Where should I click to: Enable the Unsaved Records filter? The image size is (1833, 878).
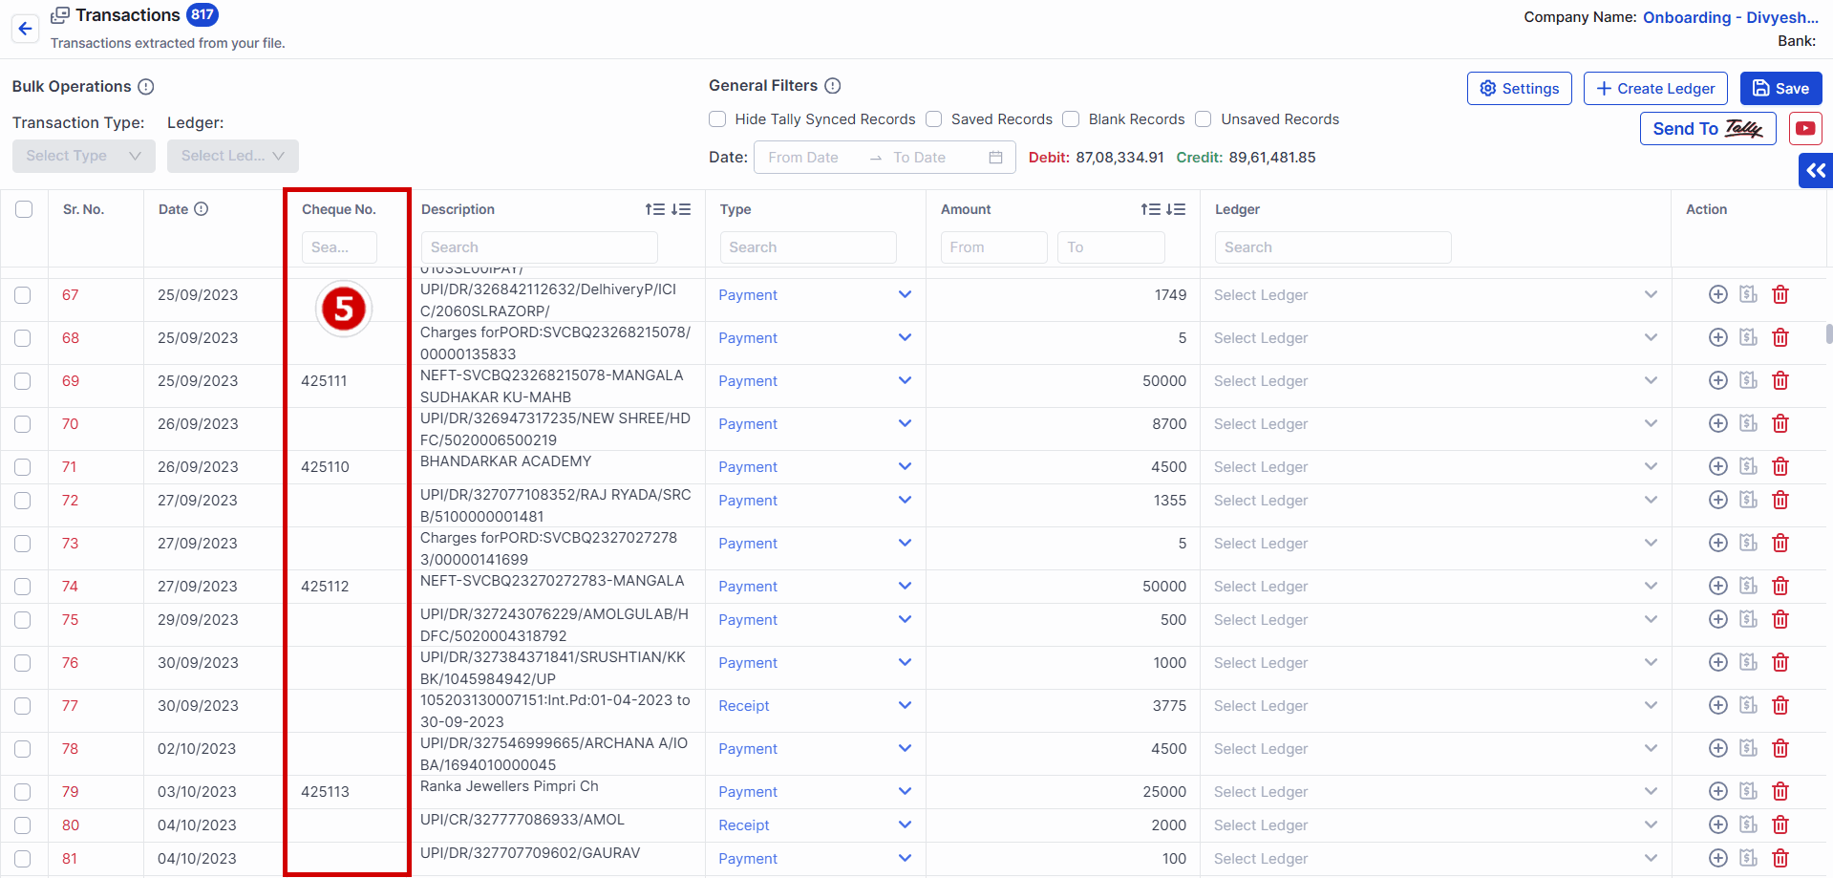[1204, 119]
